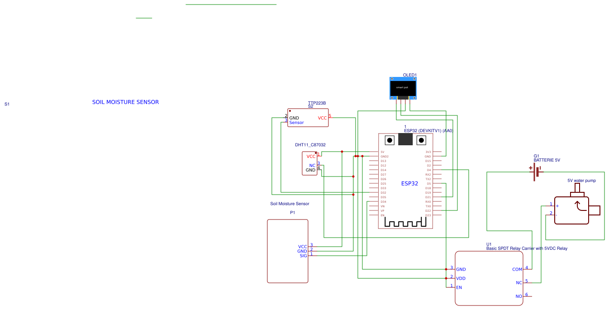
Task: Click the right push button on the ESP32 board
Action: pyautogui.click(x=422, y=140)
